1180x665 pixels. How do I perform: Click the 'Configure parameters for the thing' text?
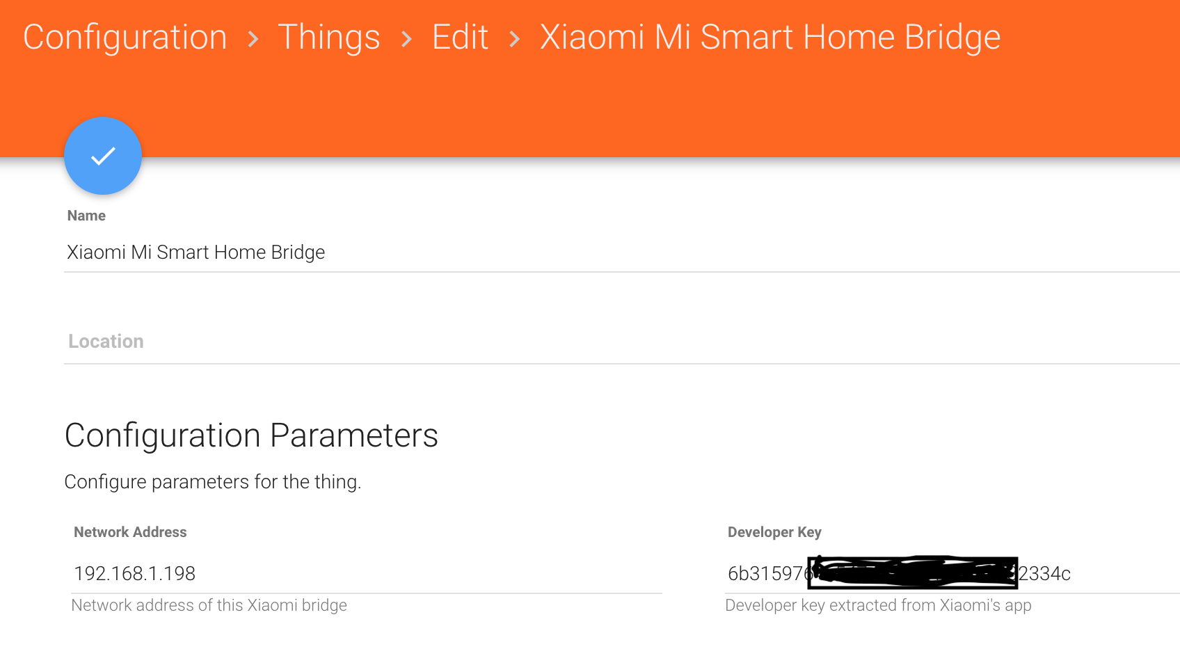(x=213, y=481)
